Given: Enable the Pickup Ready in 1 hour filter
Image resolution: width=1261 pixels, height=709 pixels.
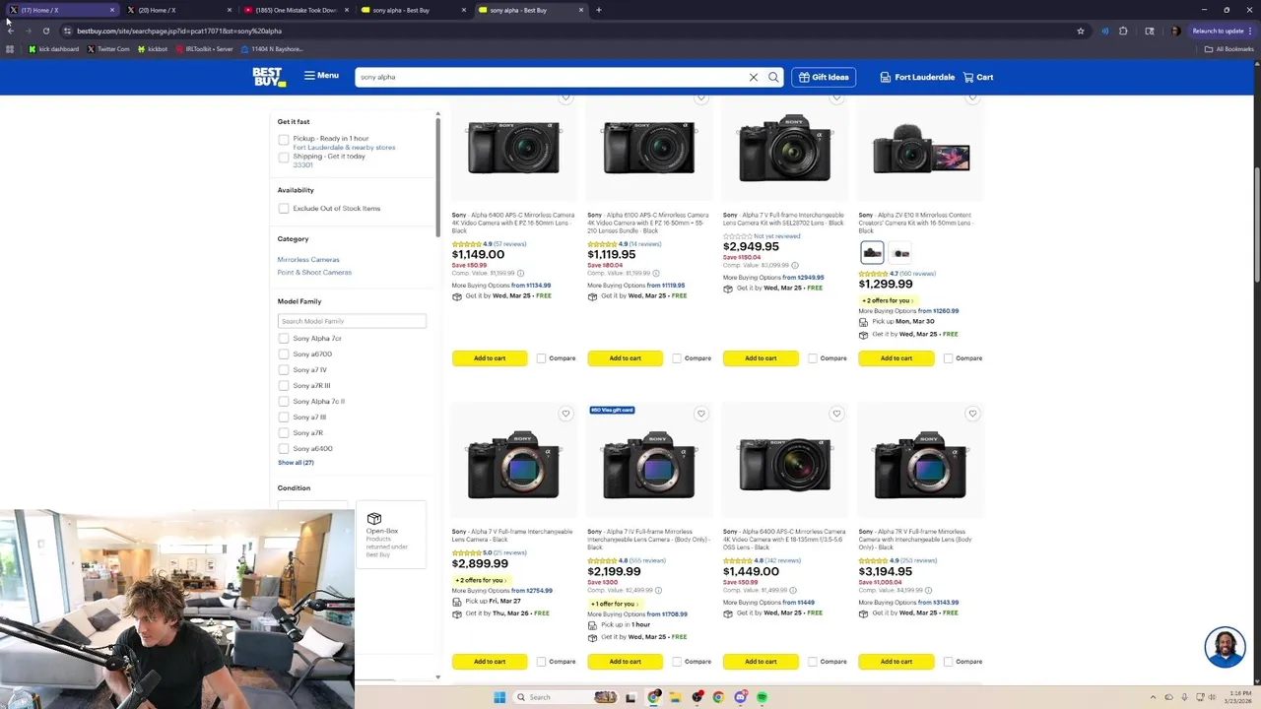Looking at the screenshot, I should [284, 140].
